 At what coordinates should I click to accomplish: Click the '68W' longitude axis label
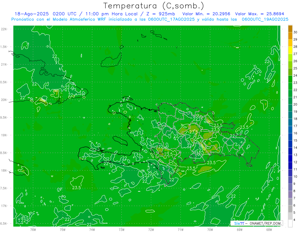tap(269, 229)
